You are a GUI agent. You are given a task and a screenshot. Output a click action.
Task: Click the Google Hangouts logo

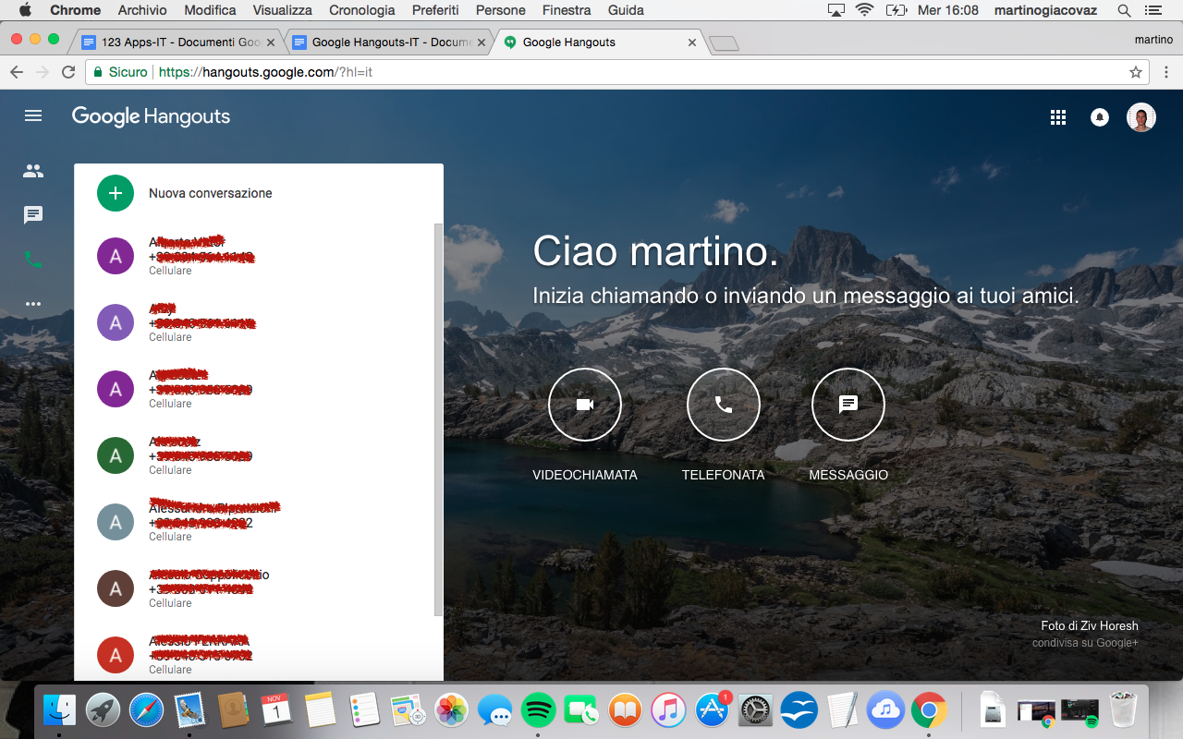tap(151, 116)
